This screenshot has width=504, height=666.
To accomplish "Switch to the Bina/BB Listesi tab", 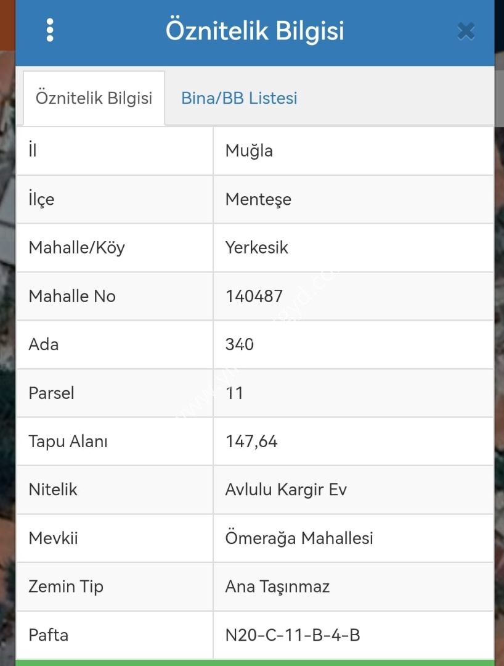I will pyautogui.click(x=239, y=98).
